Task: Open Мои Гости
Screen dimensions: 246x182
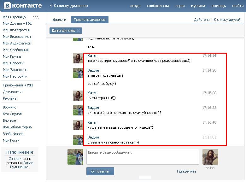Action: point(11,140)
